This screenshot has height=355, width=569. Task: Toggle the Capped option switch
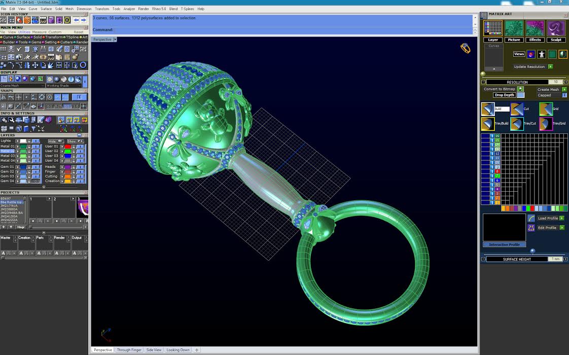tap(564, 95)
